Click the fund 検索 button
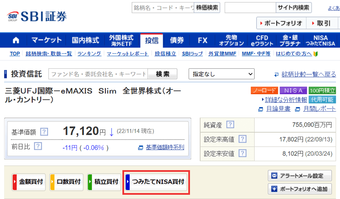340x199 pixels. coord(162,74)
